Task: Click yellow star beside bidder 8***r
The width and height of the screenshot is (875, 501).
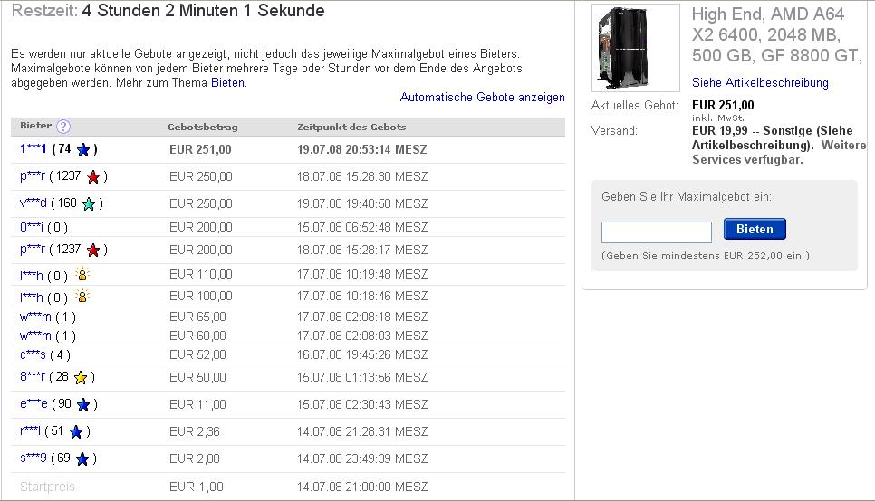Action: (x=81, y=378)
